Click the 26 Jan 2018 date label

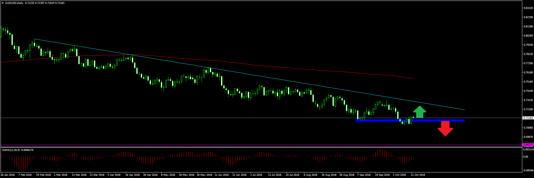coord(8,175)
